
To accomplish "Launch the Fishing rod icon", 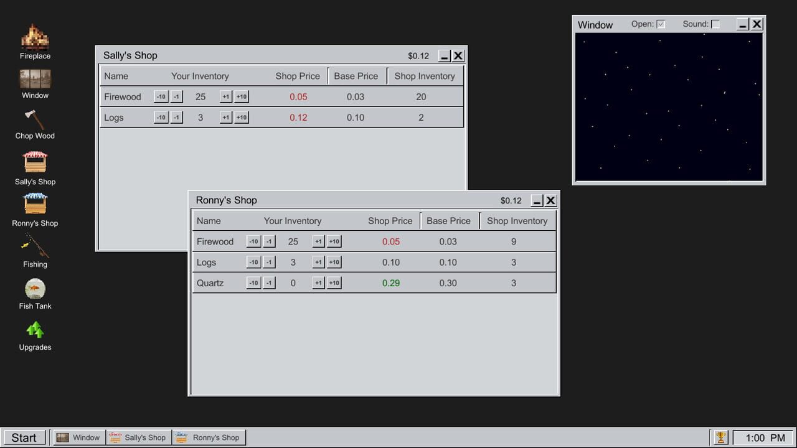I will (35, 246).
